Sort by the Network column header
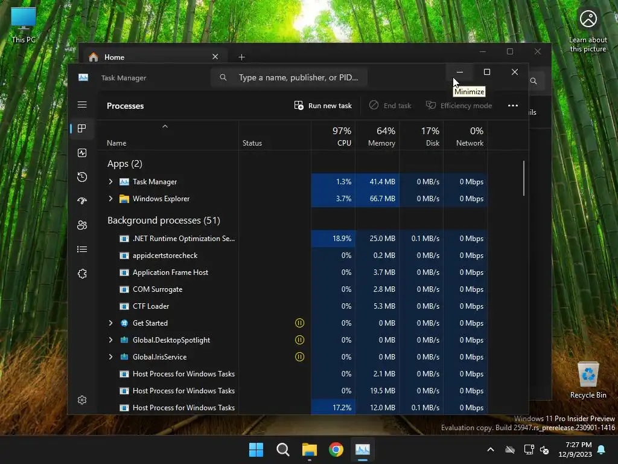The height and width of the screenshot is (464, 618). point(465,136)
